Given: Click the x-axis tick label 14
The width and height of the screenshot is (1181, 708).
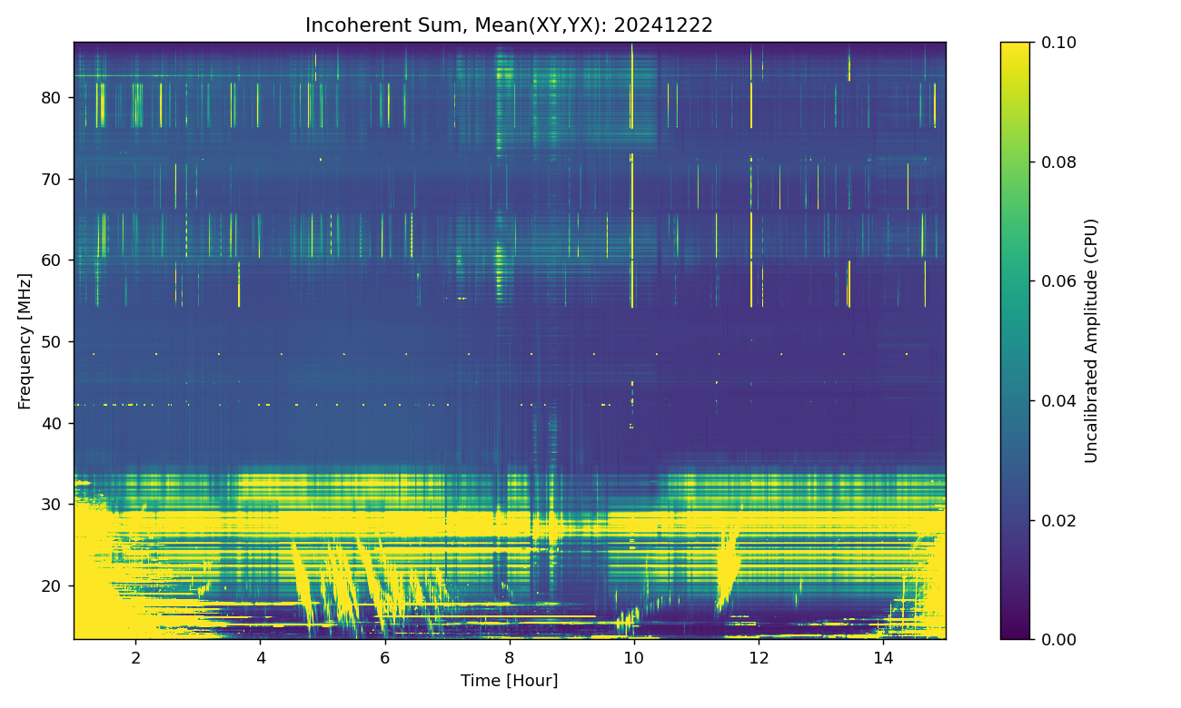Looking at the screenshot, I should point(882,657).
